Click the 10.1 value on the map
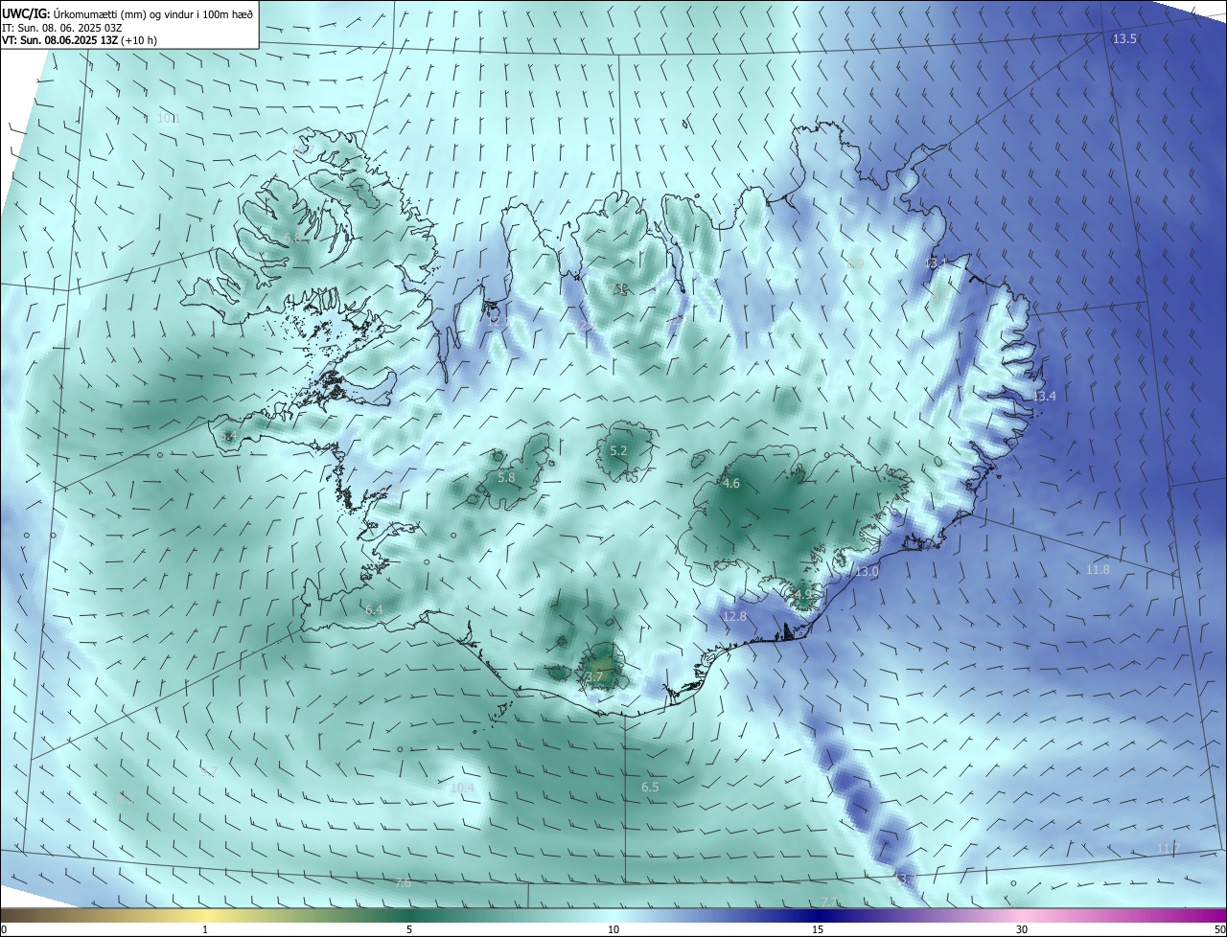Viewport: 1227px width, 937px height. (x=169, y=118)
